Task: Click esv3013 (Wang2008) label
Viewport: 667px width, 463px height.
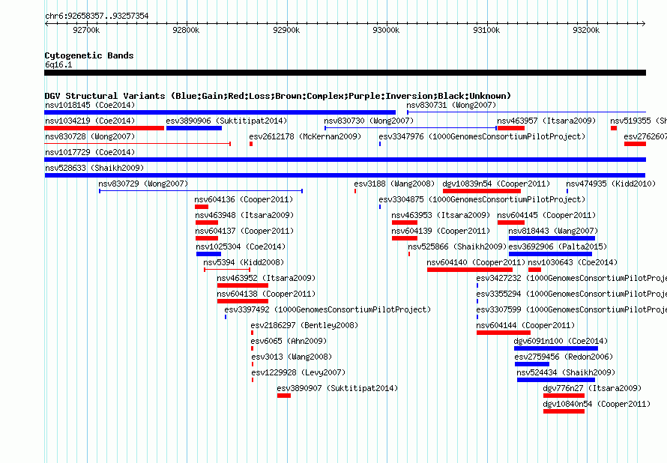Action: coord(292,357)
